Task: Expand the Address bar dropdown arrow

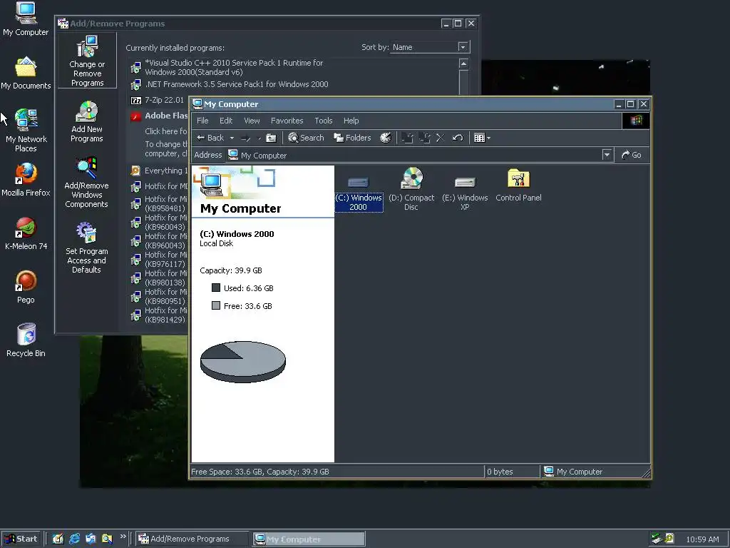Action: [607, 155]
